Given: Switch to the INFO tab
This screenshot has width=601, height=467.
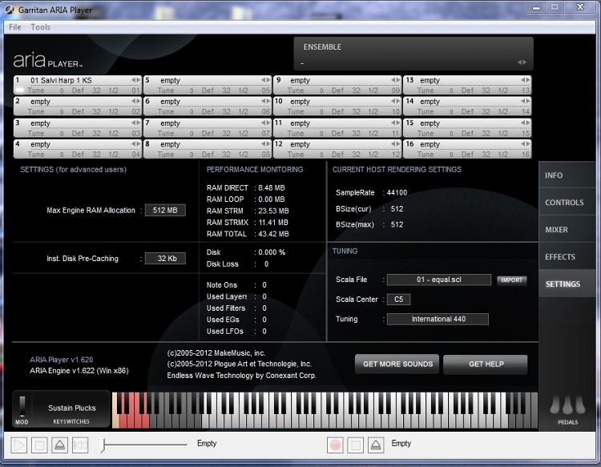Looking at the screenshot, I should [x=567, y=175].
